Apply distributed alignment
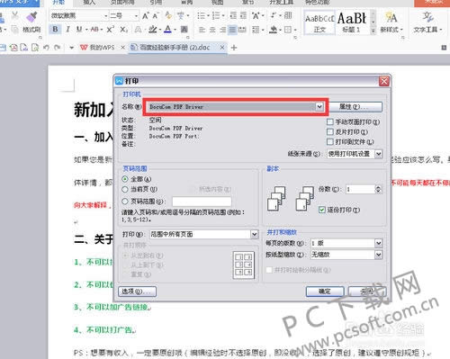 point(242,30)
